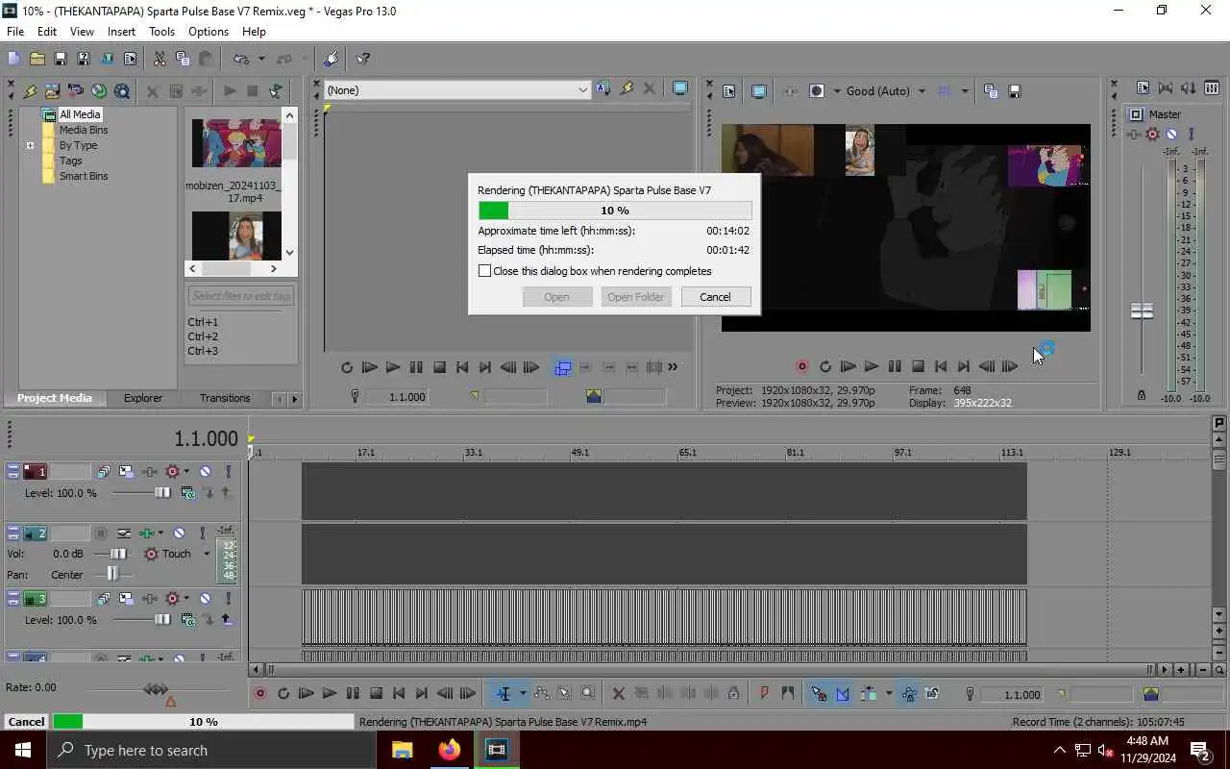Viewport: 1230px width, 769px height.
Task: Toggle mute on video track 3
Action: point(205,599)
